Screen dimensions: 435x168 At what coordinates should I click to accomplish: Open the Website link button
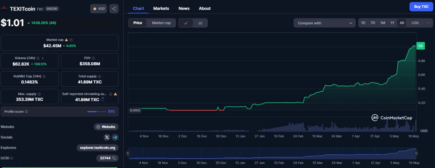pyautogui.click(x=106, y=127)
